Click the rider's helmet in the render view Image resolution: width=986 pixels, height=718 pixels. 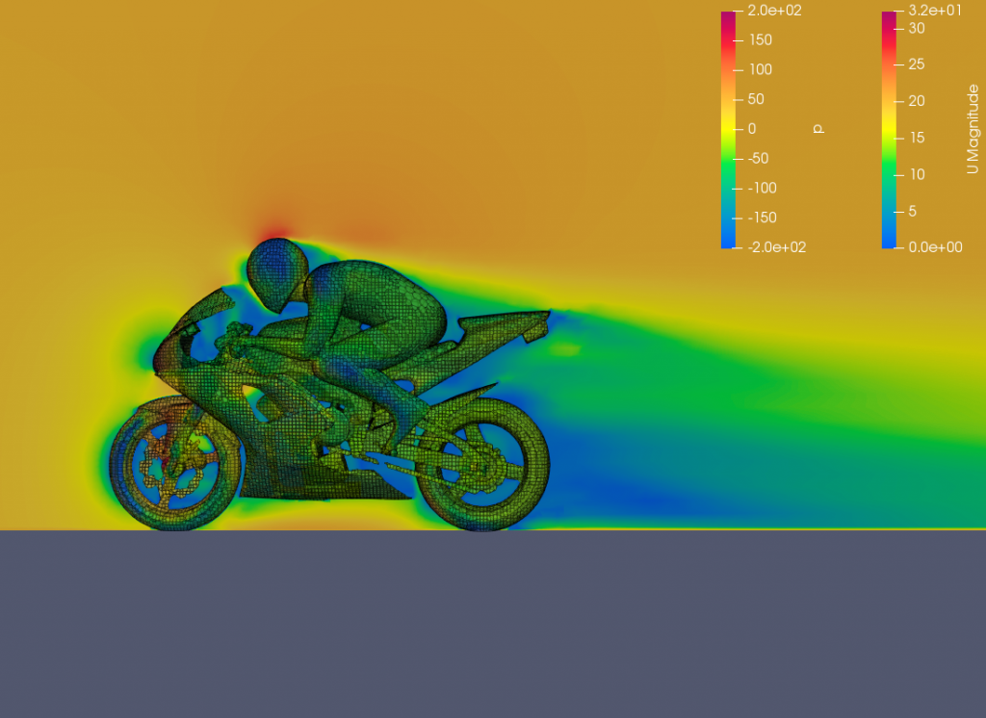[x=278, y=273]
